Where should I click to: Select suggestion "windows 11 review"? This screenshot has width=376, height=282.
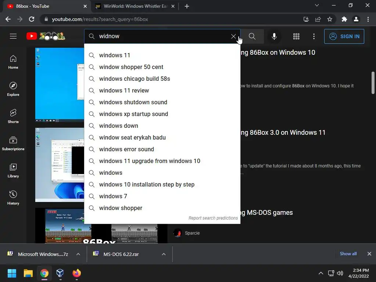(x=162, y=90)
